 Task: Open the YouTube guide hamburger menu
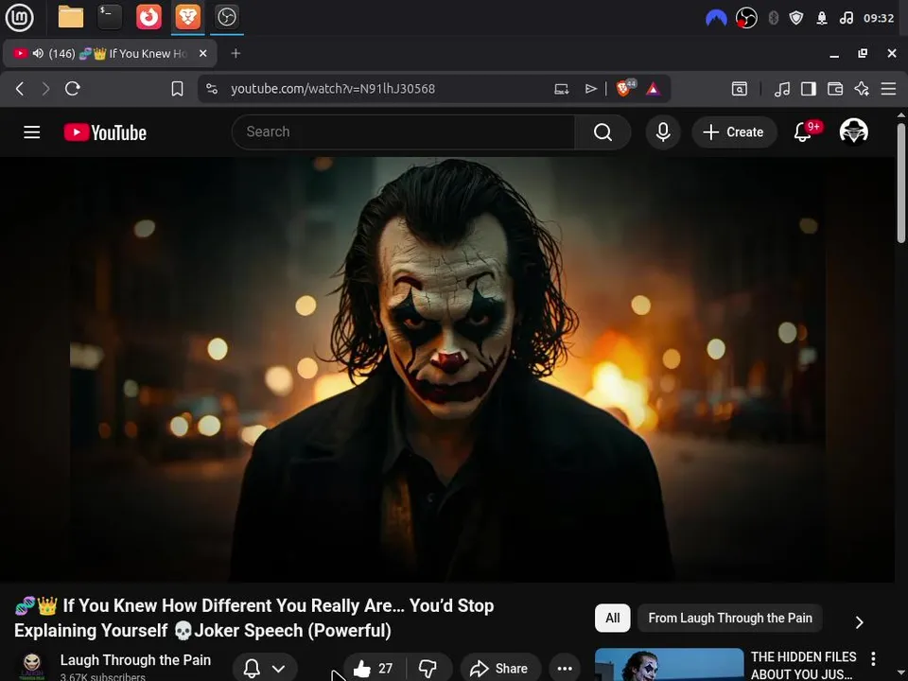[x=32, y=132]
